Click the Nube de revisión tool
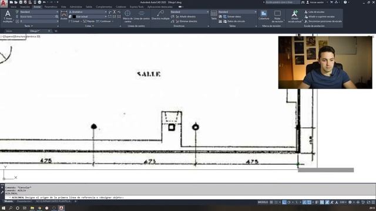 click(277, 16)
